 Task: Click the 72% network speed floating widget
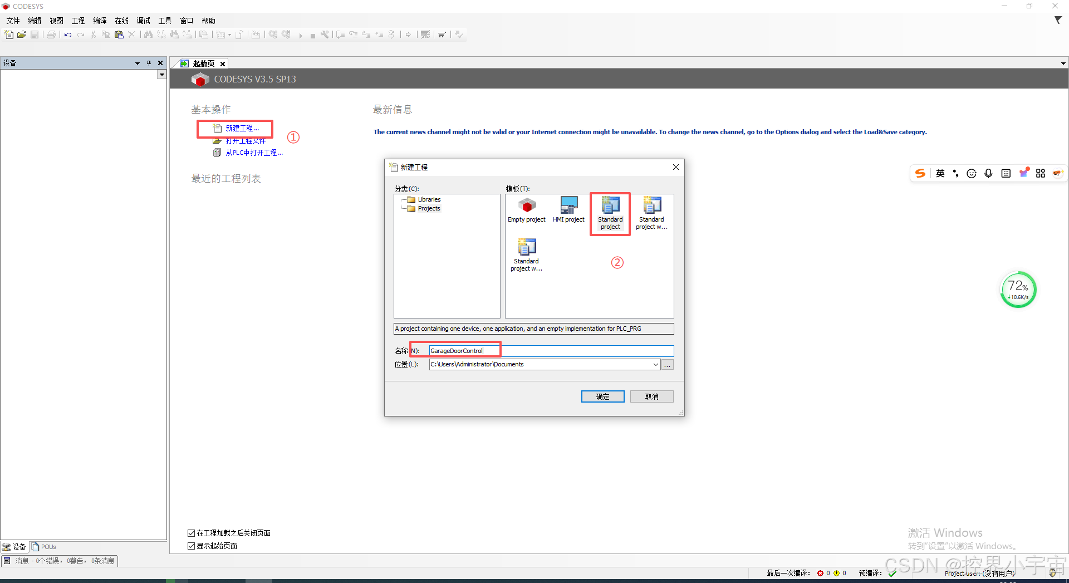1018,290
